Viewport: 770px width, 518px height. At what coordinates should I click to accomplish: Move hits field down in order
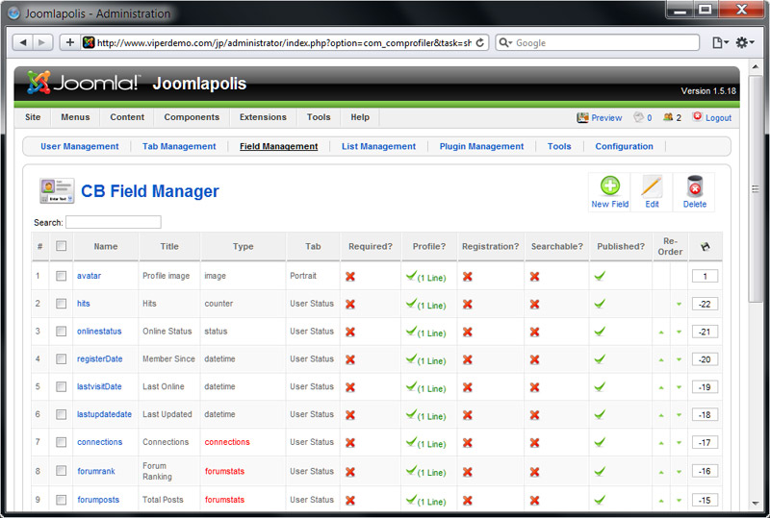pyautogui.click(x=680, y=304)
